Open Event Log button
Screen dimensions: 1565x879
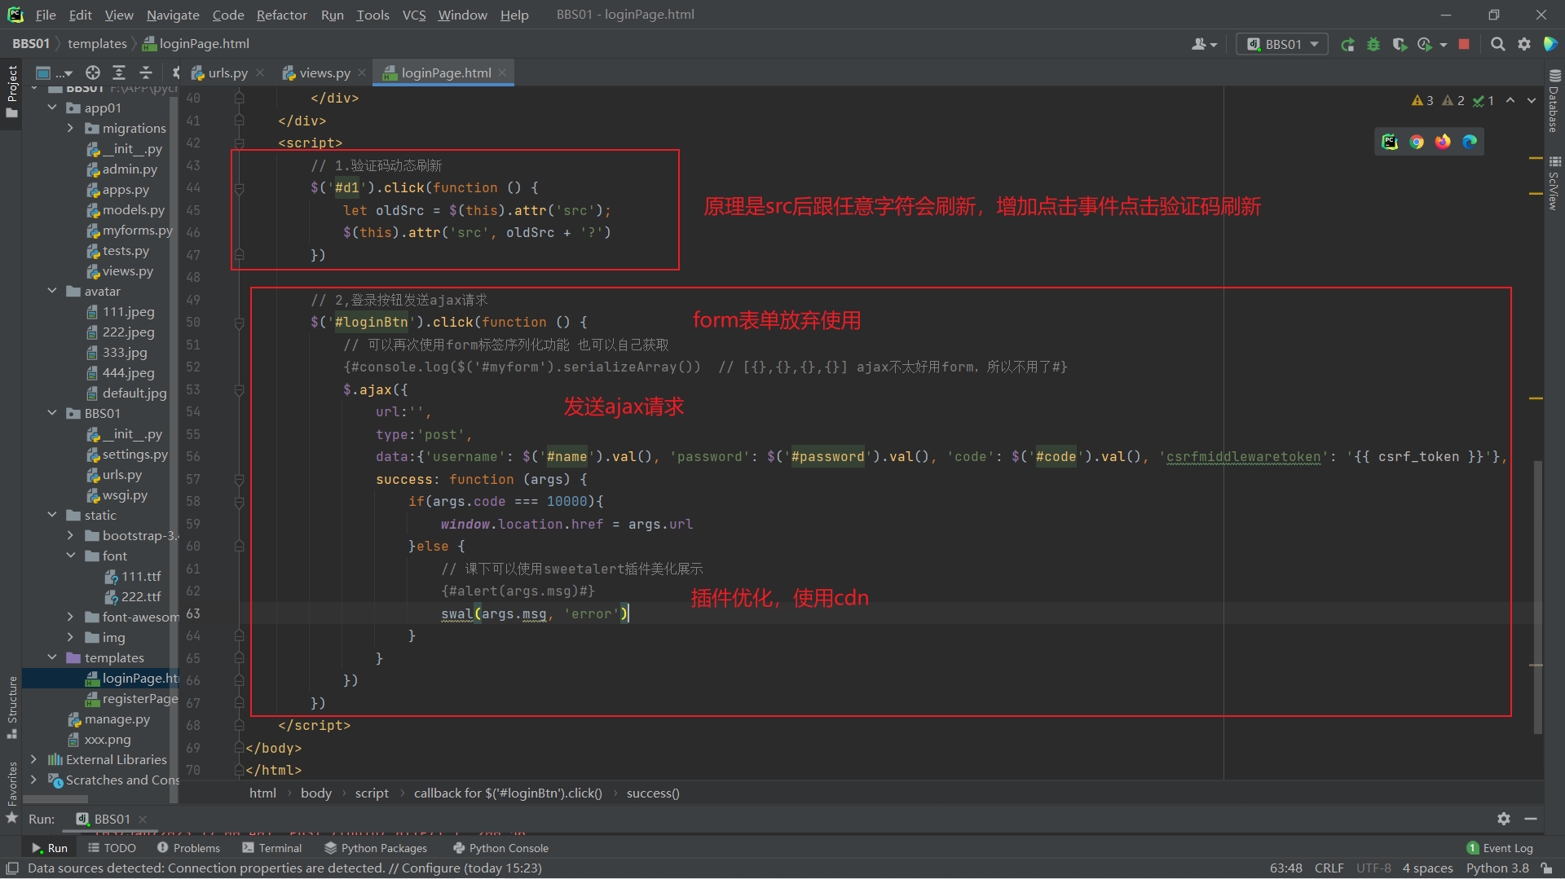pyautogui.click(x=1500, y=848)
